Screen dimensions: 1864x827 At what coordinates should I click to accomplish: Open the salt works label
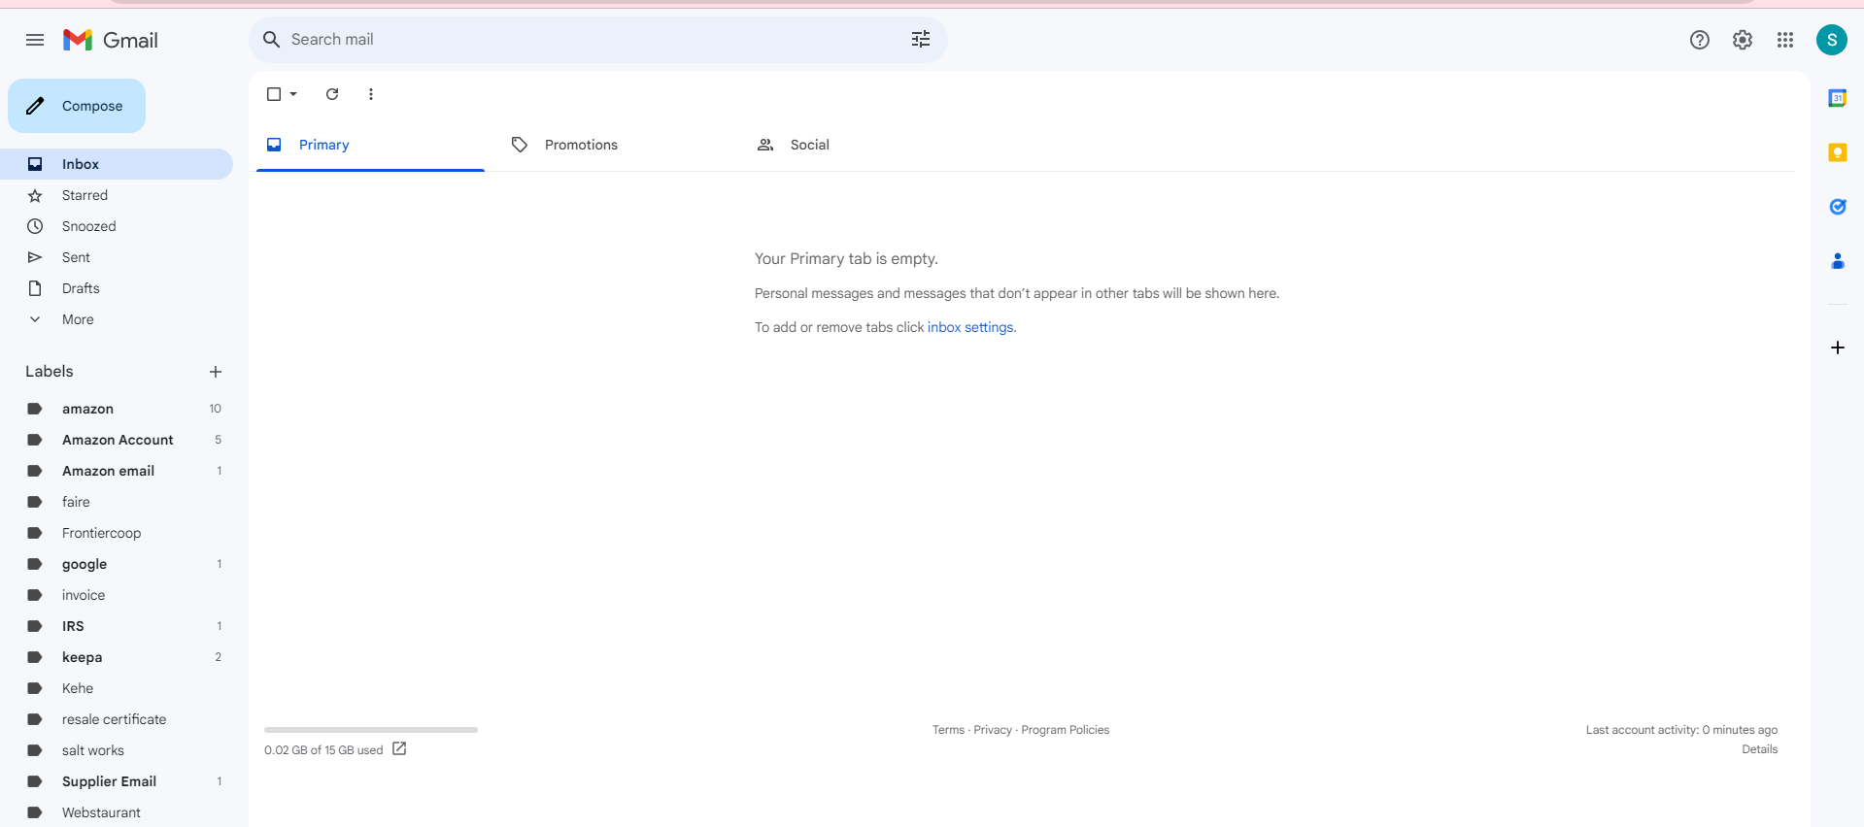(x=117, y=750)
